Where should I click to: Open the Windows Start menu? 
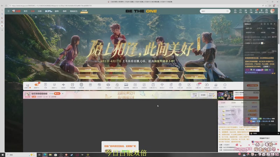click(x=2, y=155)
